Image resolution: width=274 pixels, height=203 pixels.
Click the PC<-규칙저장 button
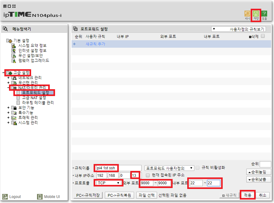point(88,195)
